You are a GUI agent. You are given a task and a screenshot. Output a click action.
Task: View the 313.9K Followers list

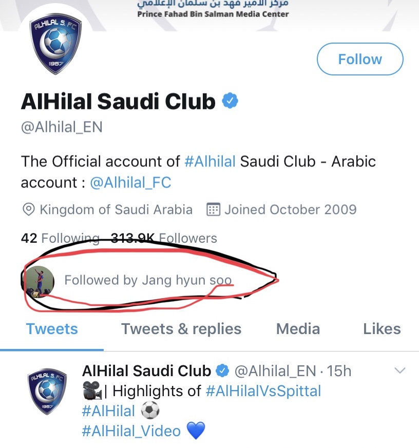coord(164,238)
